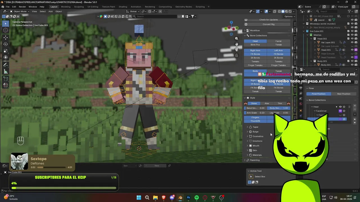Toggle render camera icon for Head.001 mesh
The height and width of the screenshot is (202, 360).
pos(356,50)
